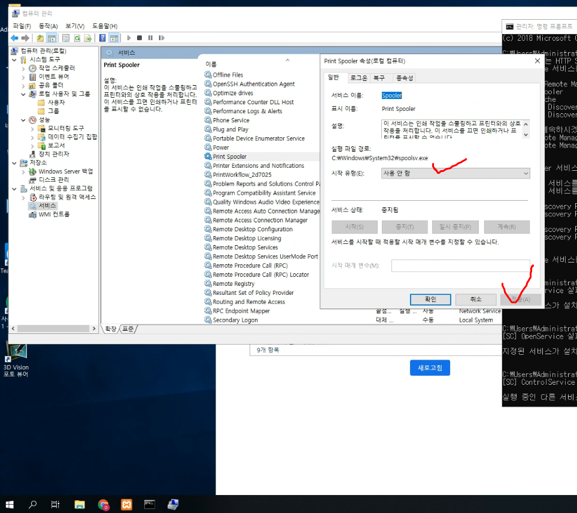Click the 취소 button

[476, 299]
